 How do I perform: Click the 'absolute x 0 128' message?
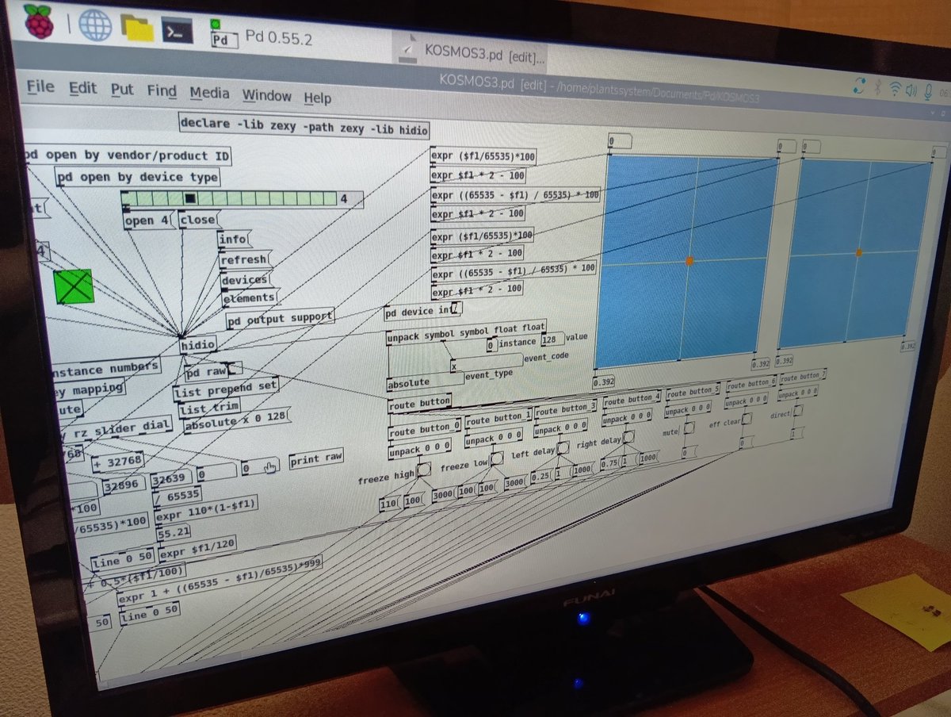(x=237, y=422)
